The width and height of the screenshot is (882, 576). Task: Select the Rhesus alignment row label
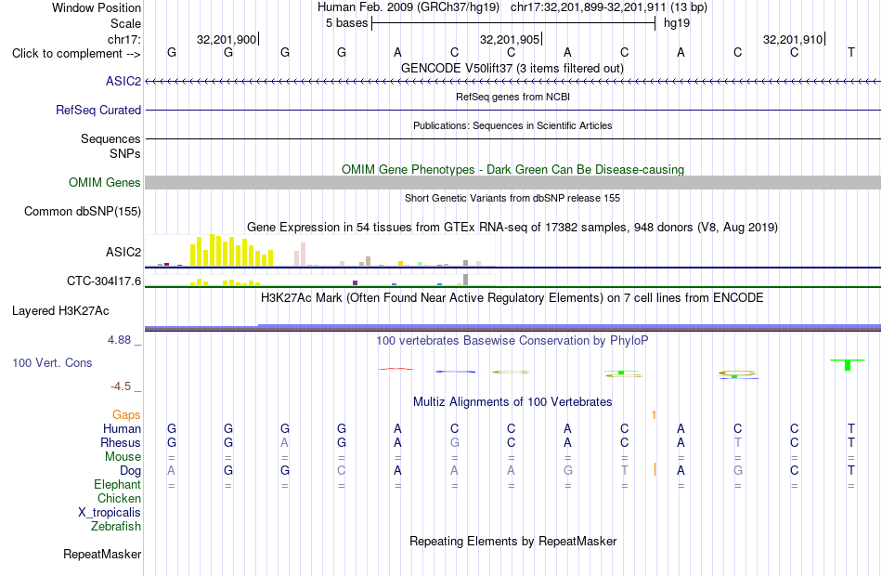pyautogui.click(x=121, y=442)
